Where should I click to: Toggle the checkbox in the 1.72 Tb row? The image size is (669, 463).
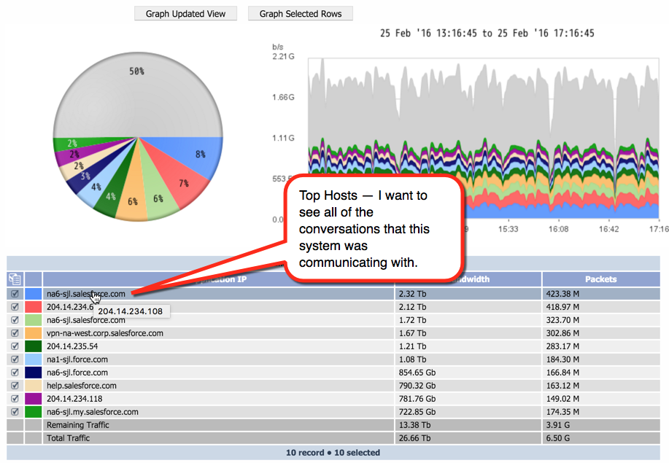pos(15,320)
